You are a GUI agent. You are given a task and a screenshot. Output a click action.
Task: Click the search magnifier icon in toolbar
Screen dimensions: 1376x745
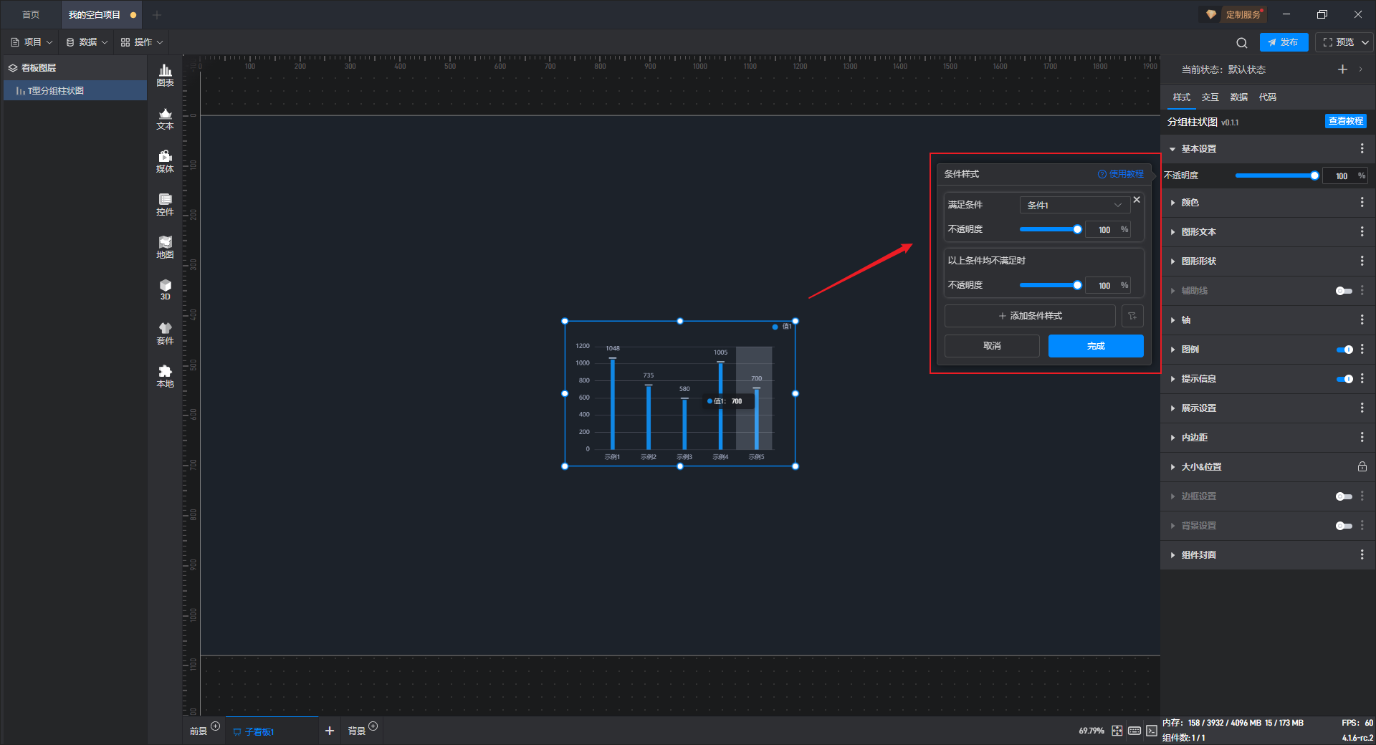pos(1242,42)
